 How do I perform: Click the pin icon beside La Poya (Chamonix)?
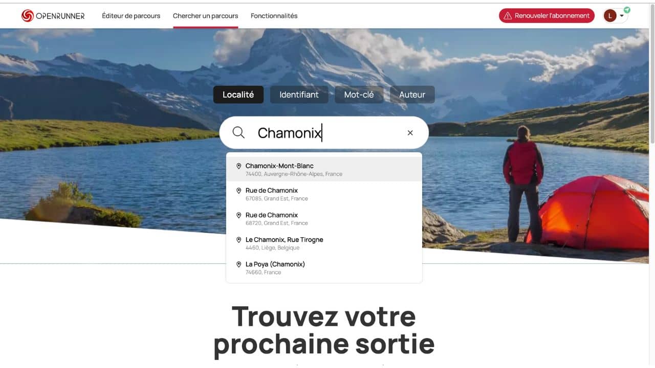(x=238, y=264)
